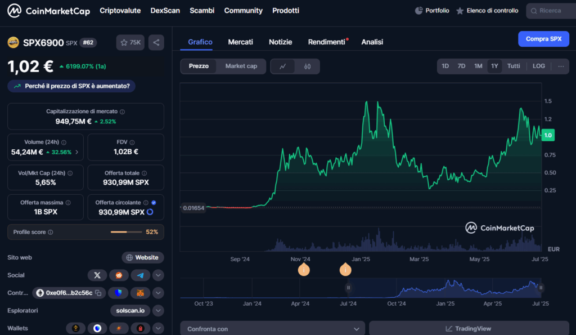
Task: Click the Elenco di controllo star icon
Action: pos(460,11)
